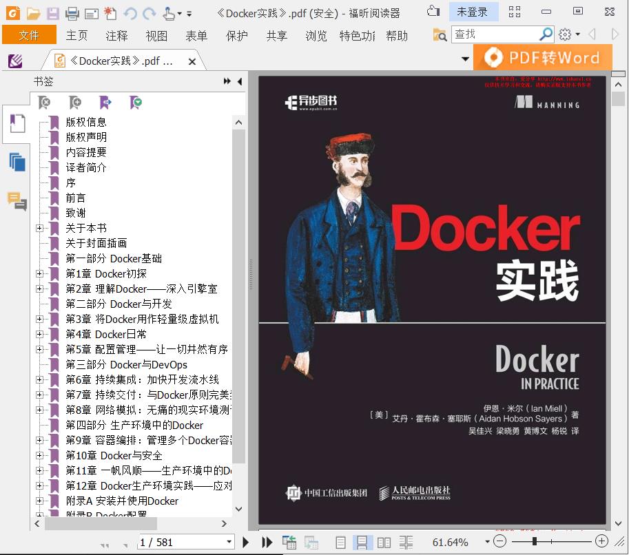629x555 pixels.
Task: Open the 前言 bookmark
Action: 76,198
